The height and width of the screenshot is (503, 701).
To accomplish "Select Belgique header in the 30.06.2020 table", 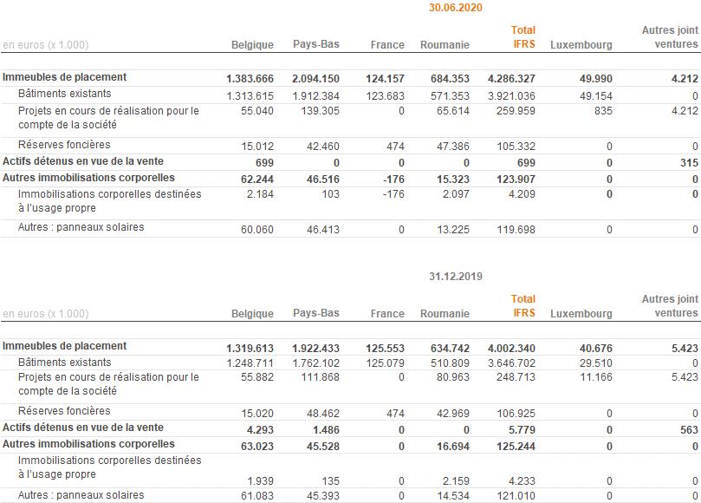I will pos(252,45).
